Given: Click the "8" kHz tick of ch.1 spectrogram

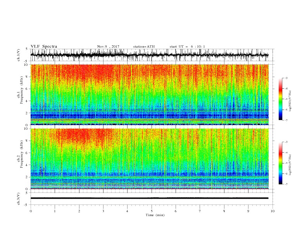Looking at the screenshot, I should (x=27, y=77).
